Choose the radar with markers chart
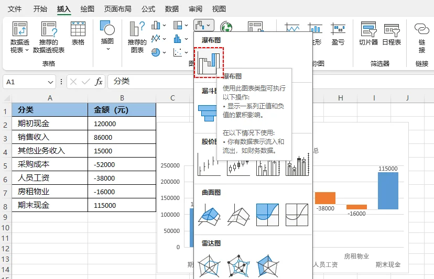 click(x=238, y=266)
